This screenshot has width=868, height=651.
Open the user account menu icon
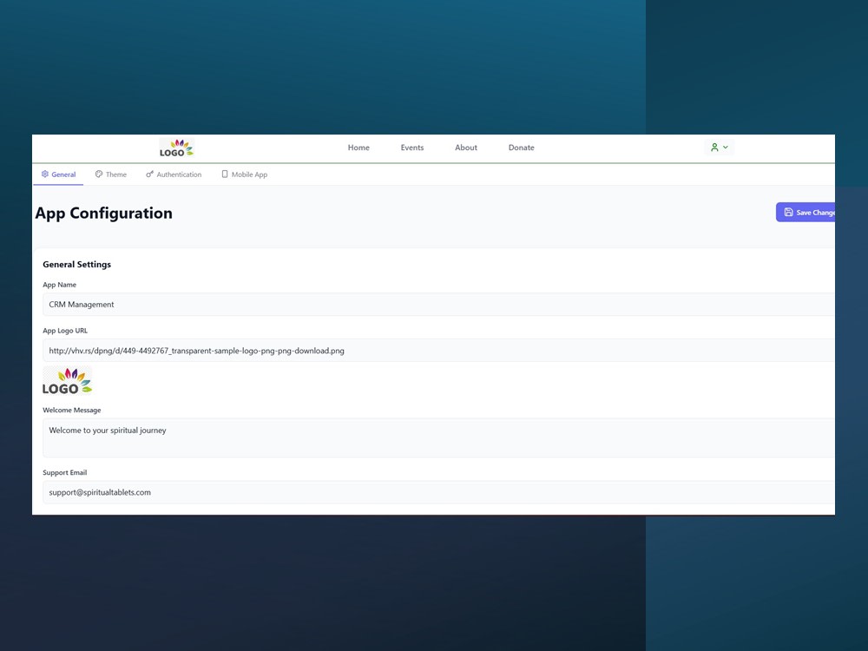(x=719, y=148)
